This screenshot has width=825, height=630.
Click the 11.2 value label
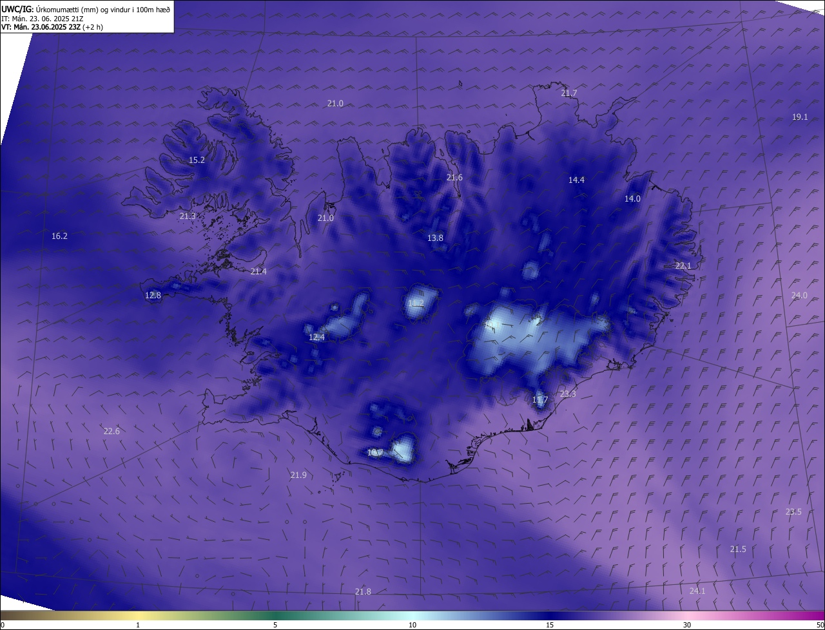pos(416,303)
